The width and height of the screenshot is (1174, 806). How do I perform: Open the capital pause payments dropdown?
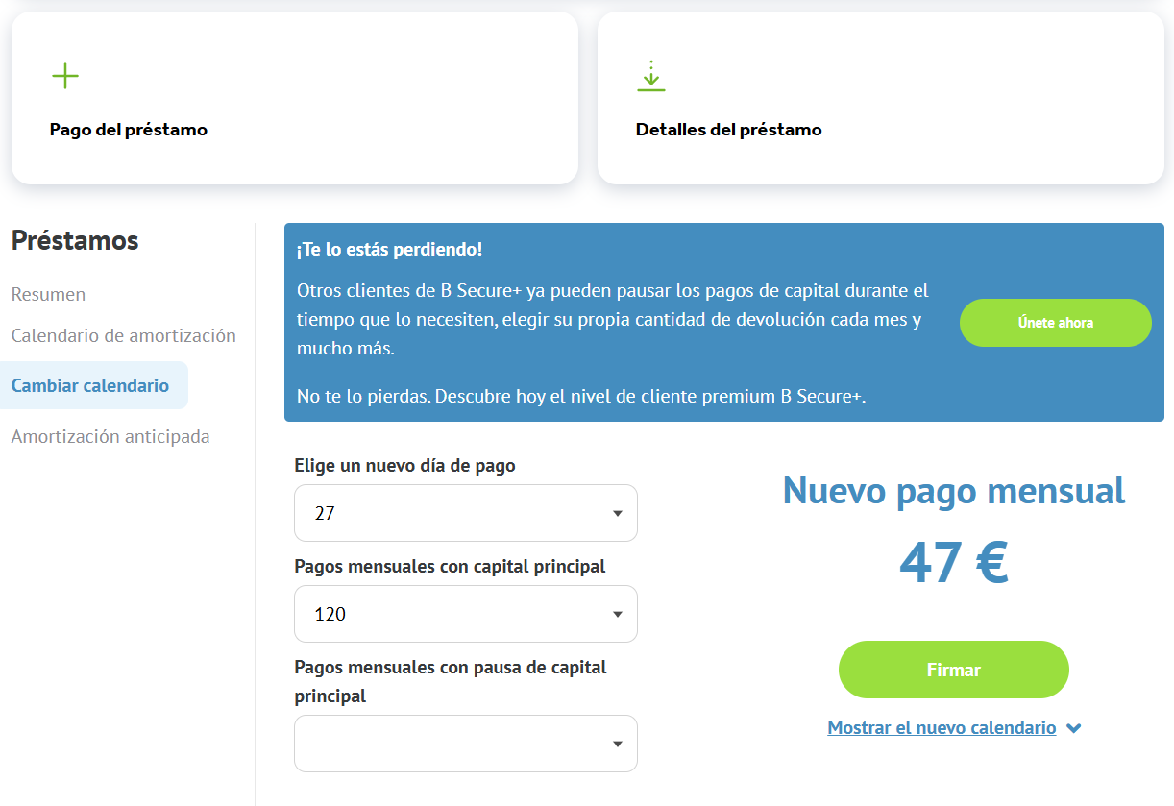tap(465, 744)
